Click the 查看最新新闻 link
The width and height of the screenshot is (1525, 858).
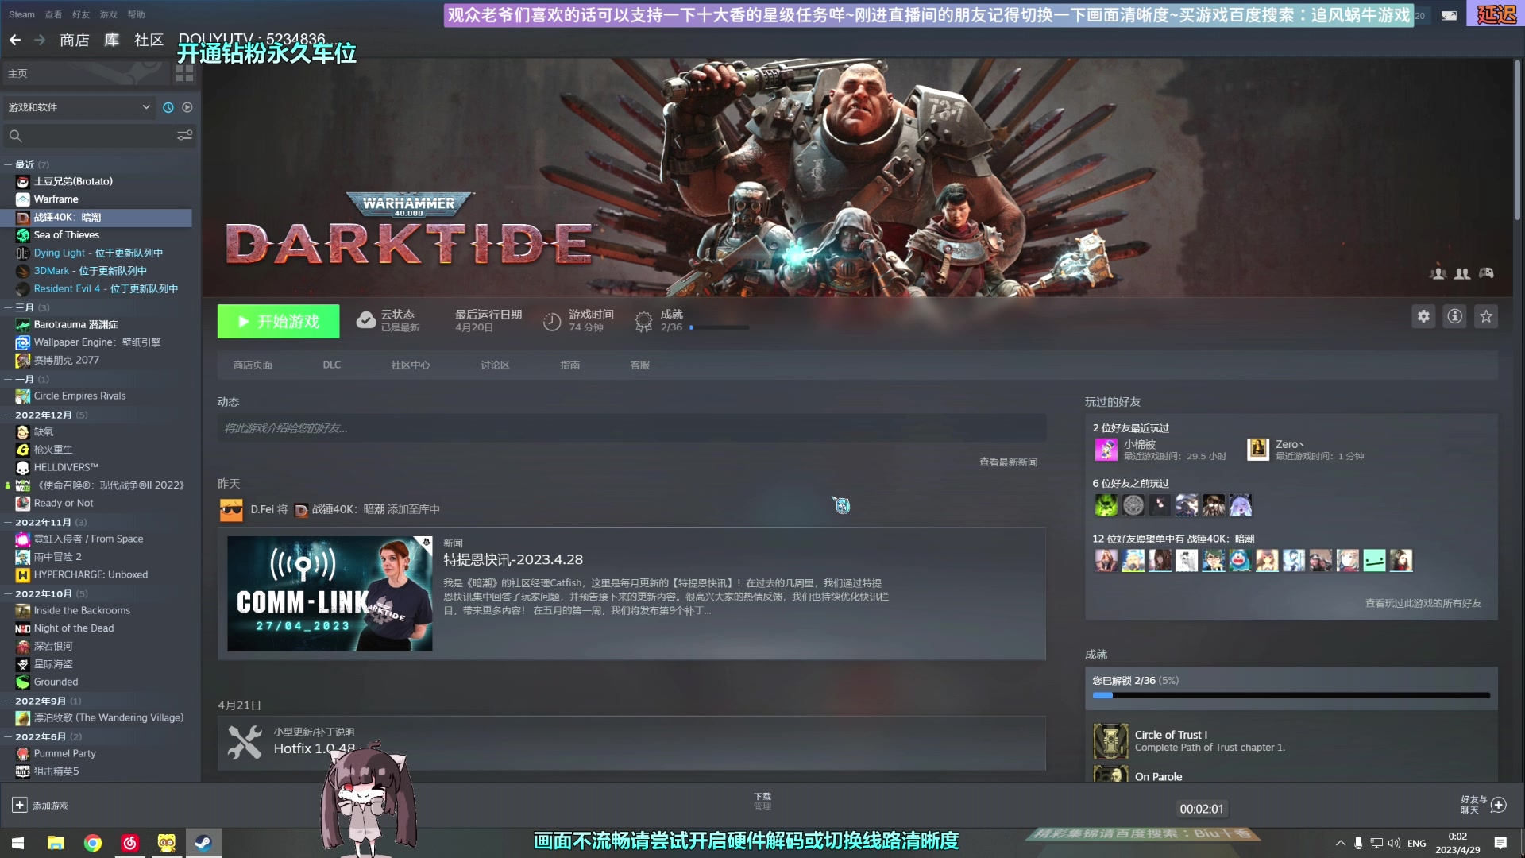[x=1009, y=462]
